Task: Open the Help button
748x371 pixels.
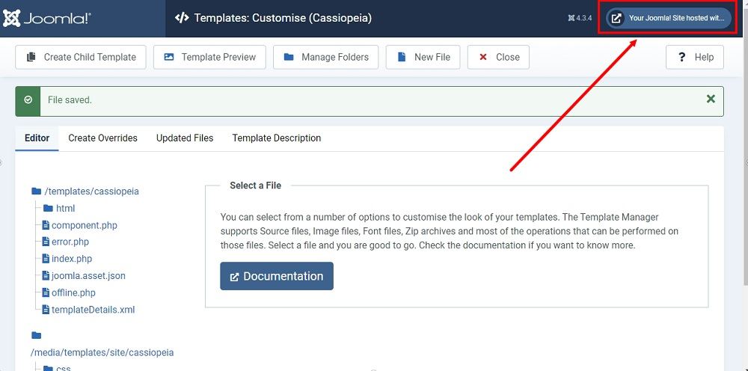Action: tap(695, 58)
